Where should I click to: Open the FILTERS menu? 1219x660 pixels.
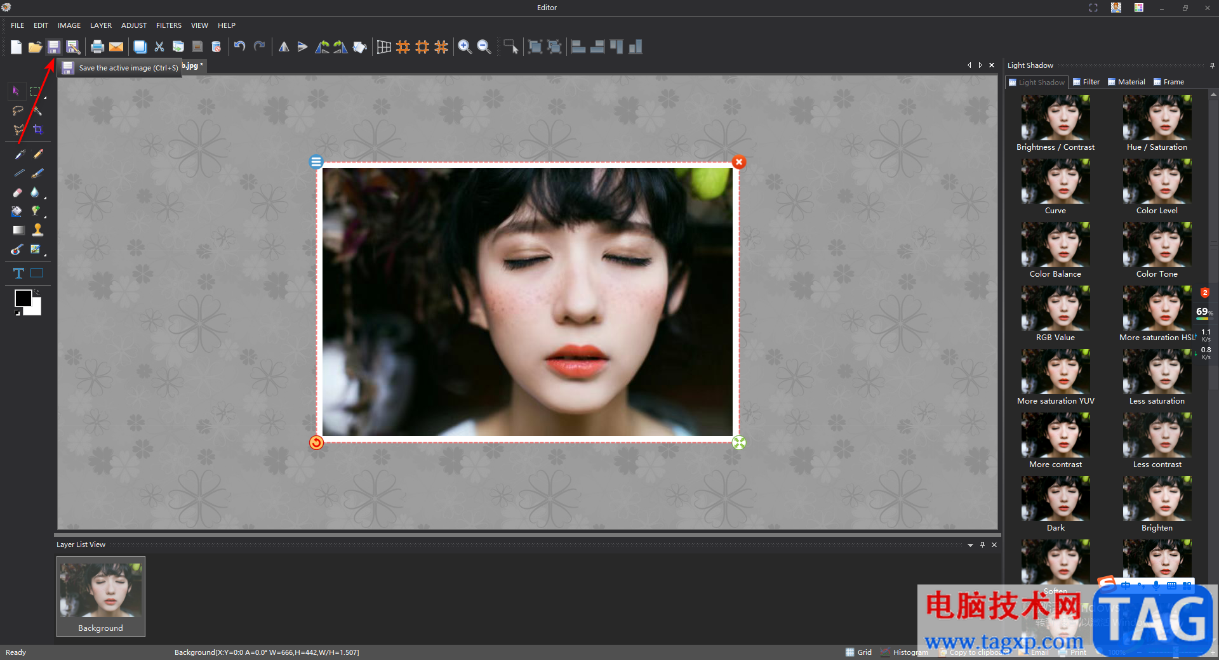pyautogui.click(x=169, y=25)
